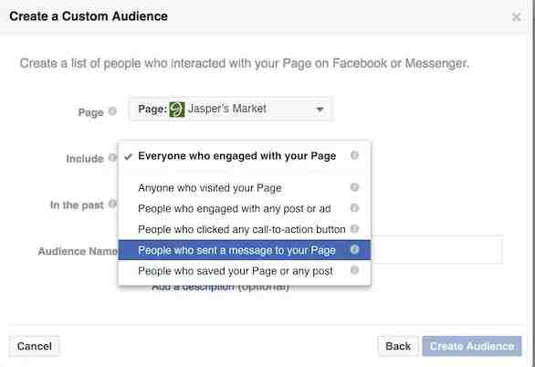Click info icon for Everyone who engaged option
535x367 pixels.
(x=354, y=155)
